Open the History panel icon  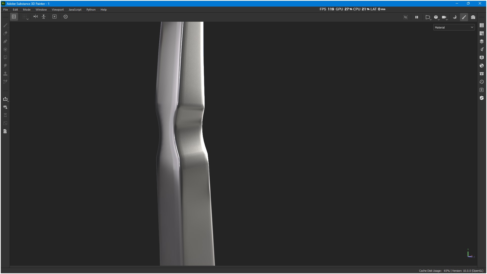(481, 82)
